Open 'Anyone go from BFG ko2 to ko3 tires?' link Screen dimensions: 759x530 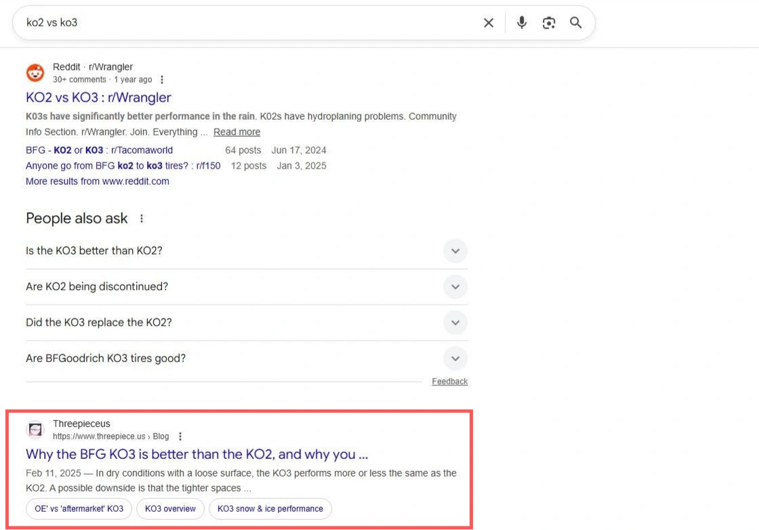[123, 166]
